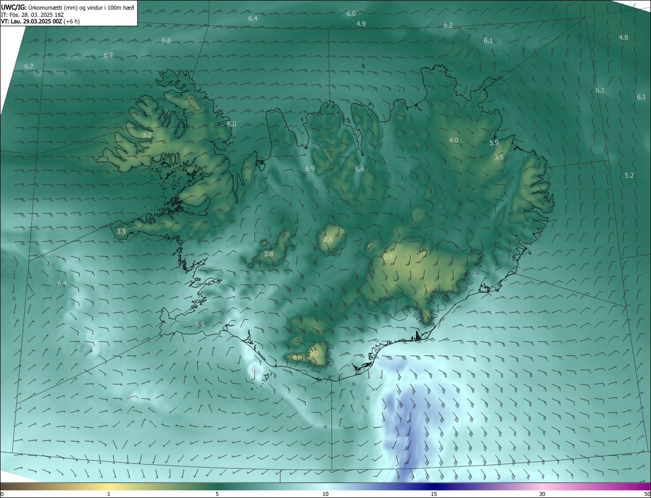Screen dimensions: 651x498
Task: Click the 6.9 value label on the map
Action: (310, 169)
